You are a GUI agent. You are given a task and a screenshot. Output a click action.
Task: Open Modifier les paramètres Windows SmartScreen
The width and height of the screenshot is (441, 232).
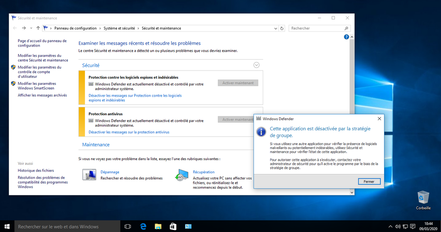(37, 86)
